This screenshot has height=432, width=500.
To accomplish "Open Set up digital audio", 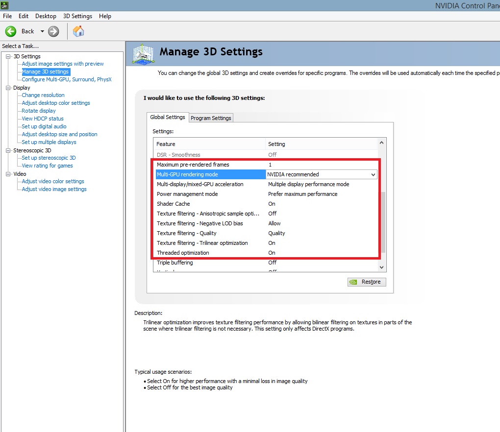I will [44, 126].
